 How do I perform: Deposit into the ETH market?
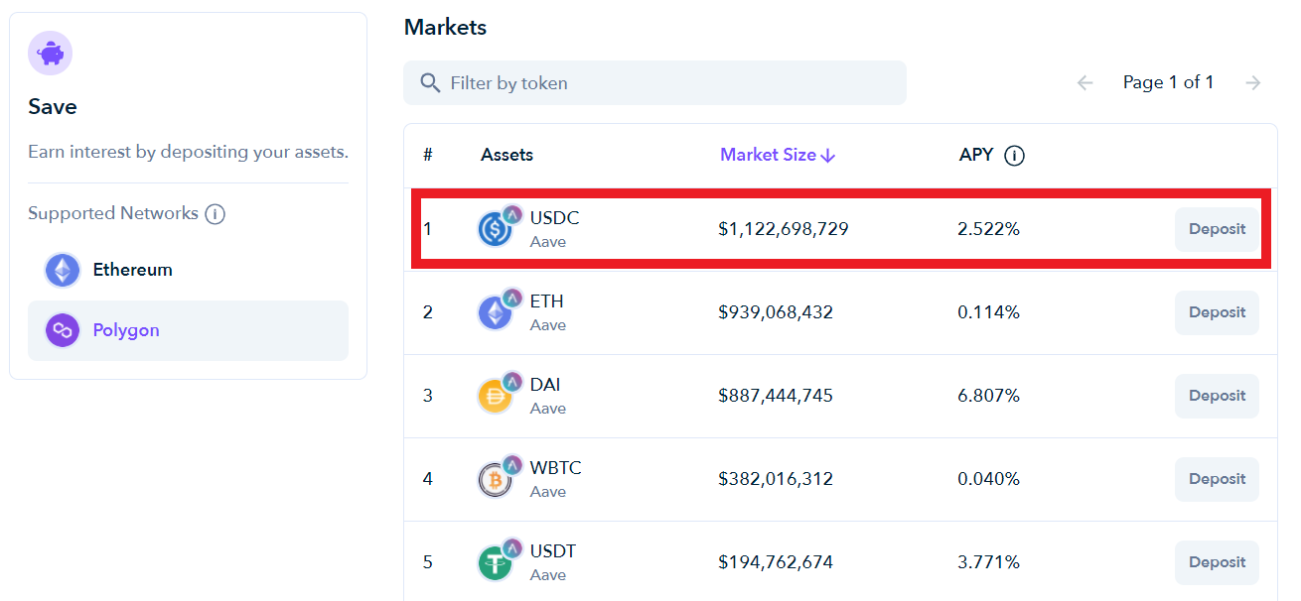click(x=1217, y=312)
